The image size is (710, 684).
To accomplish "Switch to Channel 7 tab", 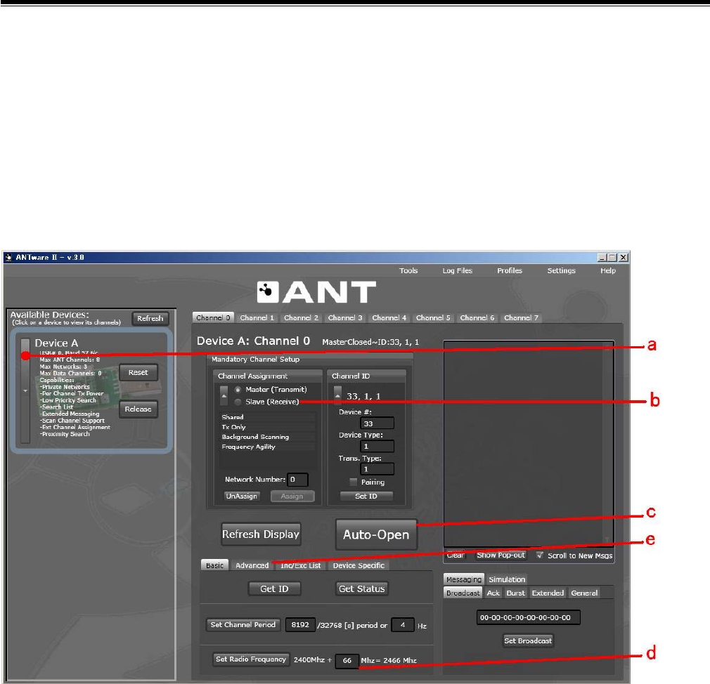I will click(521, 317).
